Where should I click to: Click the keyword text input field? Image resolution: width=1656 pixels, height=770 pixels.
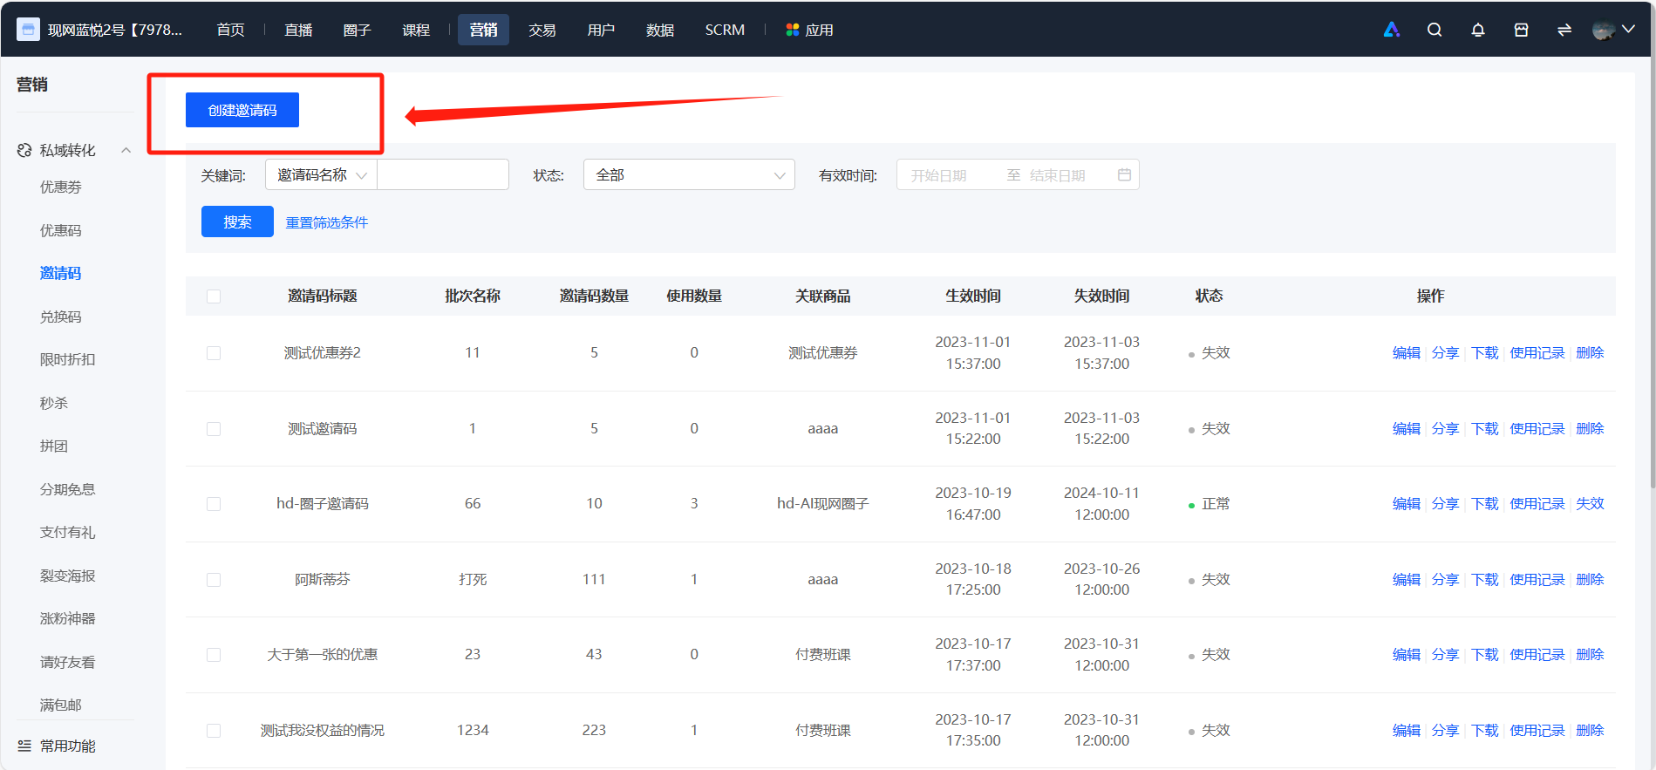click(443, 174)
